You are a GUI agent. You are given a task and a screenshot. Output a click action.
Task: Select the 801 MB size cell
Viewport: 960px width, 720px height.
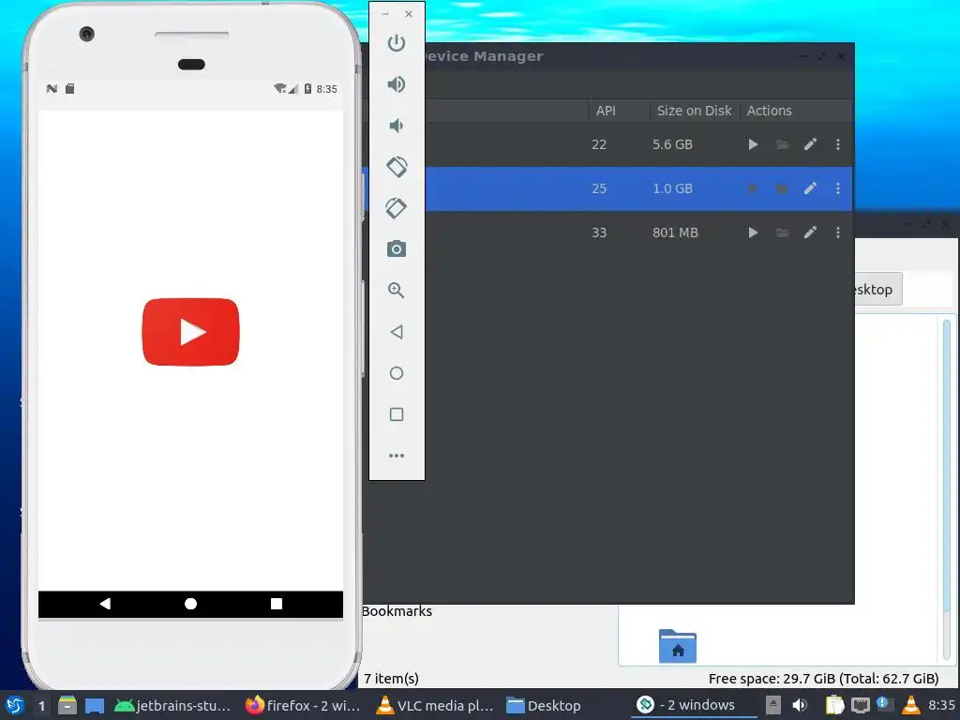pyautogui.click(x=675, y=232)
